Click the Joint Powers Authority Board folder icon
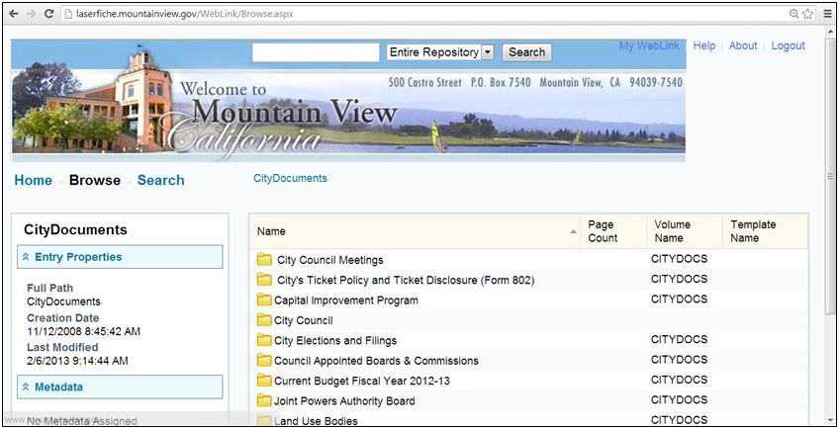 coord(264,400)
